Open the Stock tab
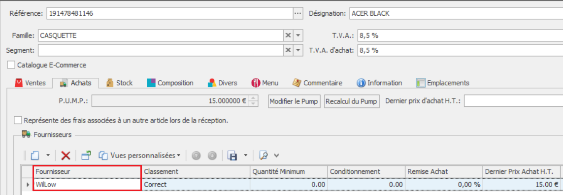The height and width of the screenshot is (195, 563). [120, 83]
